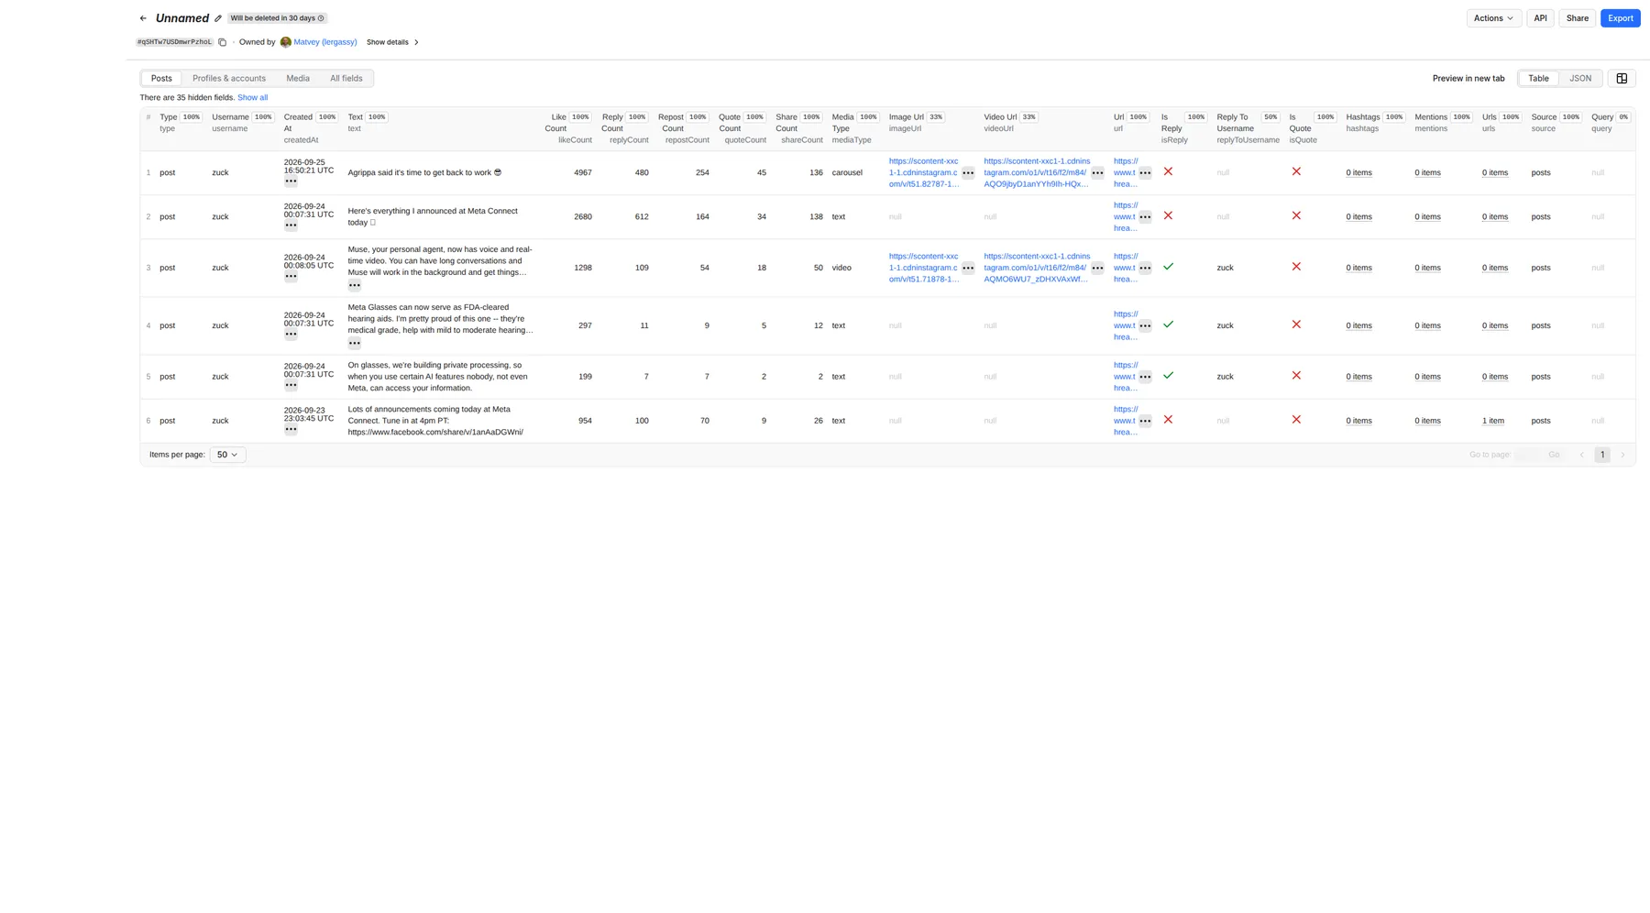Expand ellipsis under Meta Glasses text
Image resolution: width=1650 pixels, height=913 pixels.
[355, 343]
